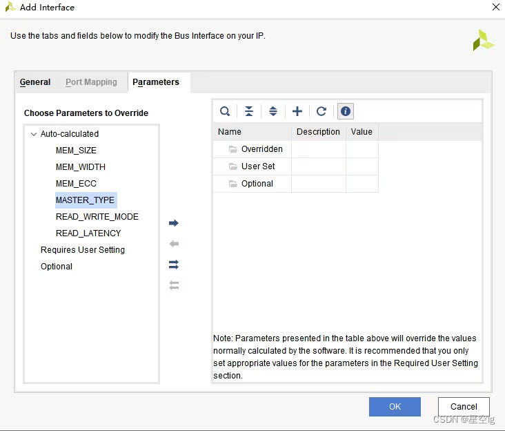Close the Add Interface dialog
Screen dimensions: 505x431
(x=496, y=7)
